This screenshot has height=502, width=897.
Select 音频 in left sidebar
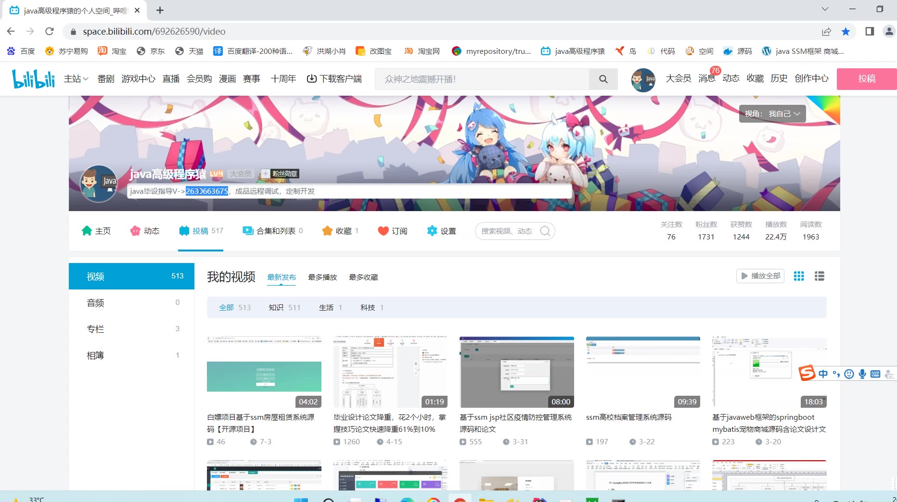tap(131, 303)
